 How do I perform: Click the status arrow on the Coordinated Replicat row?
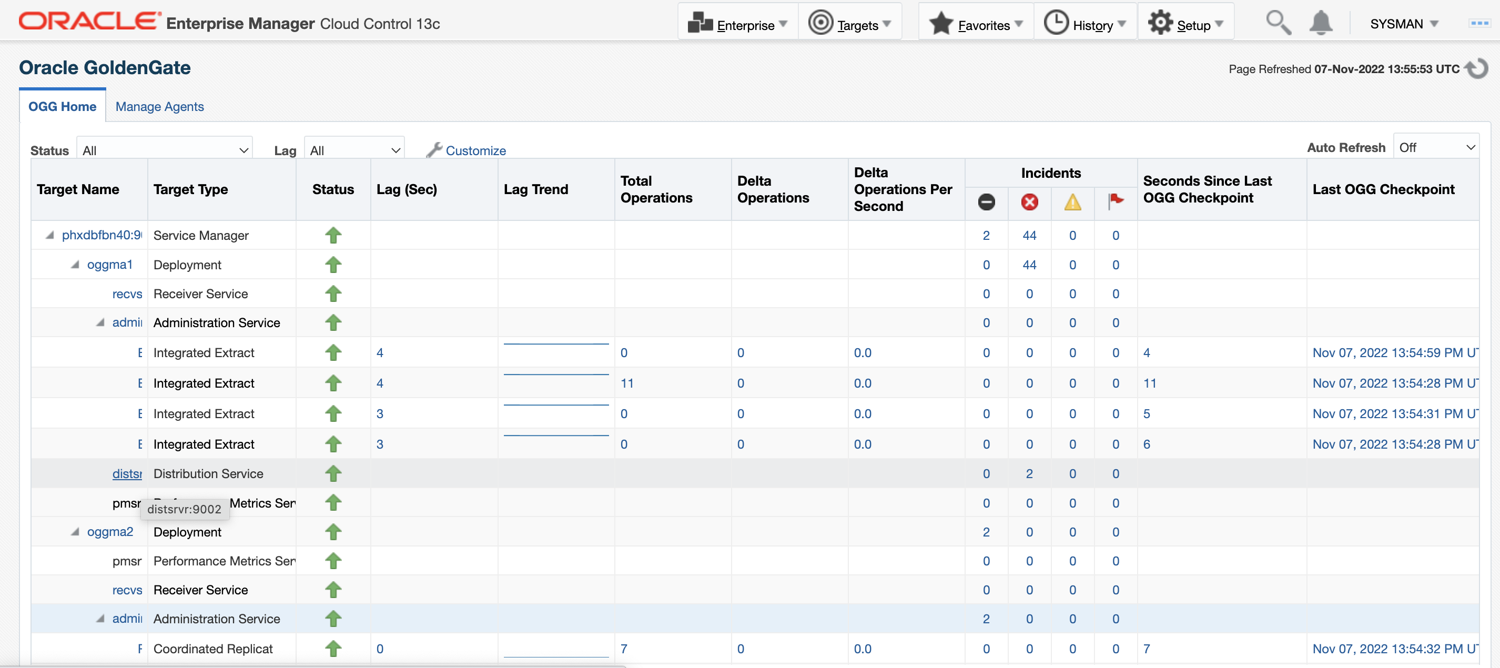(333, 648)
